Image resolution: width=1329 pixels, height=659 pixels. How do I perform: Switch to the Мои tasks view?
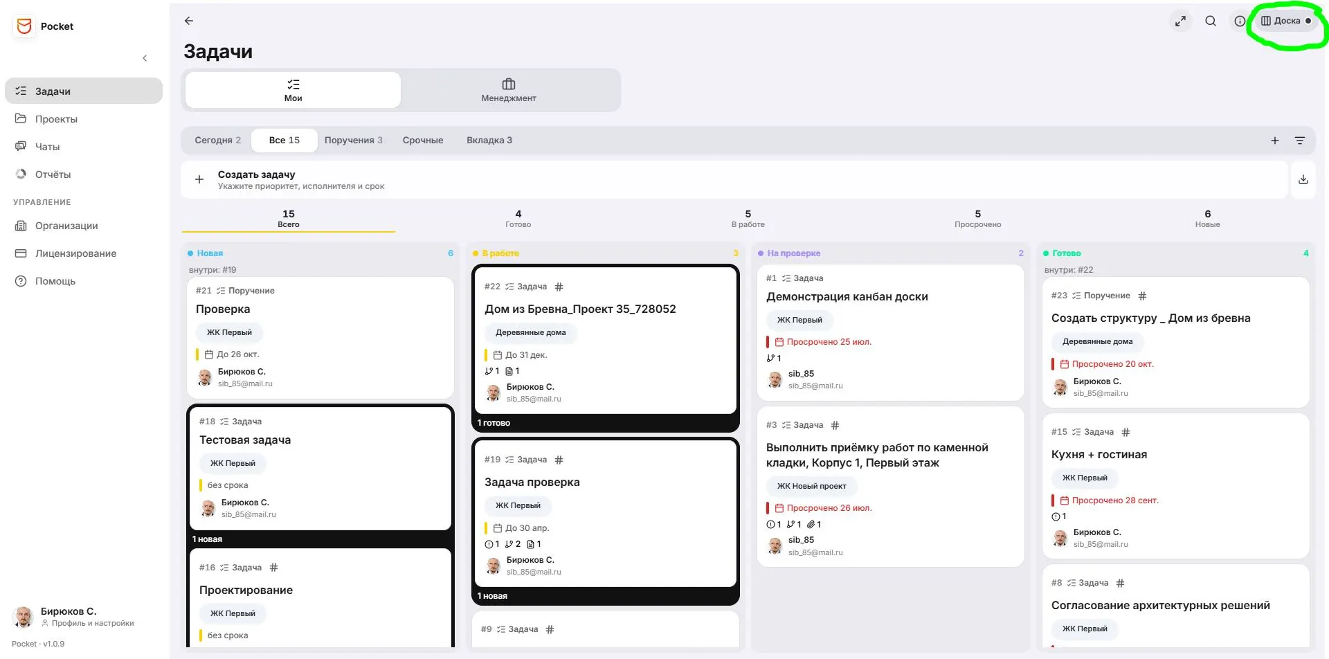click(293, 90)
